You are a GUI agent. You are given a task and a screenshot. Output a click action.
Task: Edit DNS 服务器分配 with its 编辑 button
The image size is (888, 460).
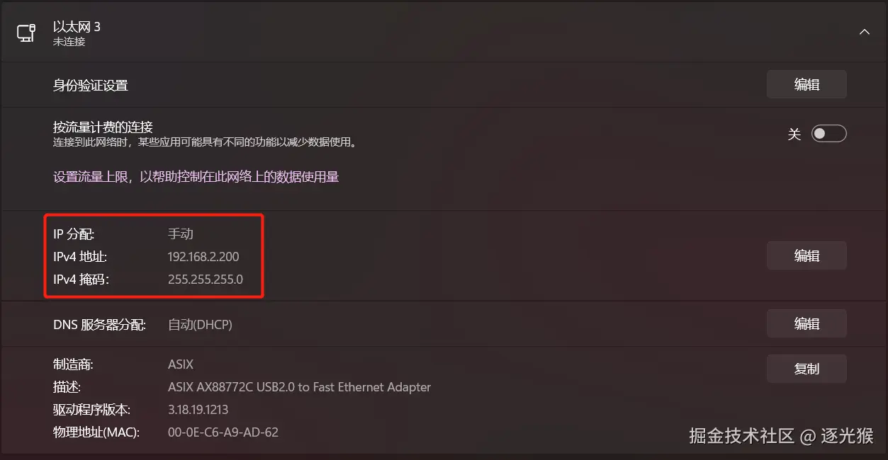click(806, 323)
